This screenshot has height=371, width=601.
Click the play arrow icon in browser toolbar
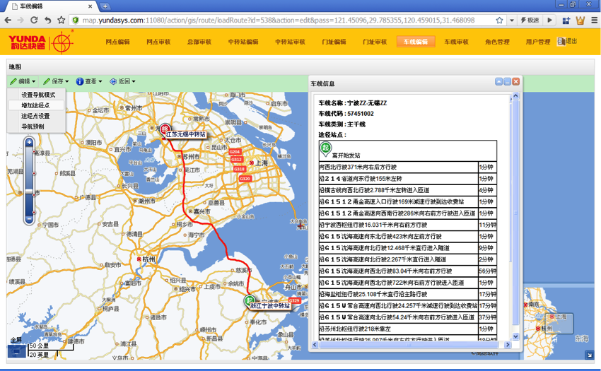549,20
